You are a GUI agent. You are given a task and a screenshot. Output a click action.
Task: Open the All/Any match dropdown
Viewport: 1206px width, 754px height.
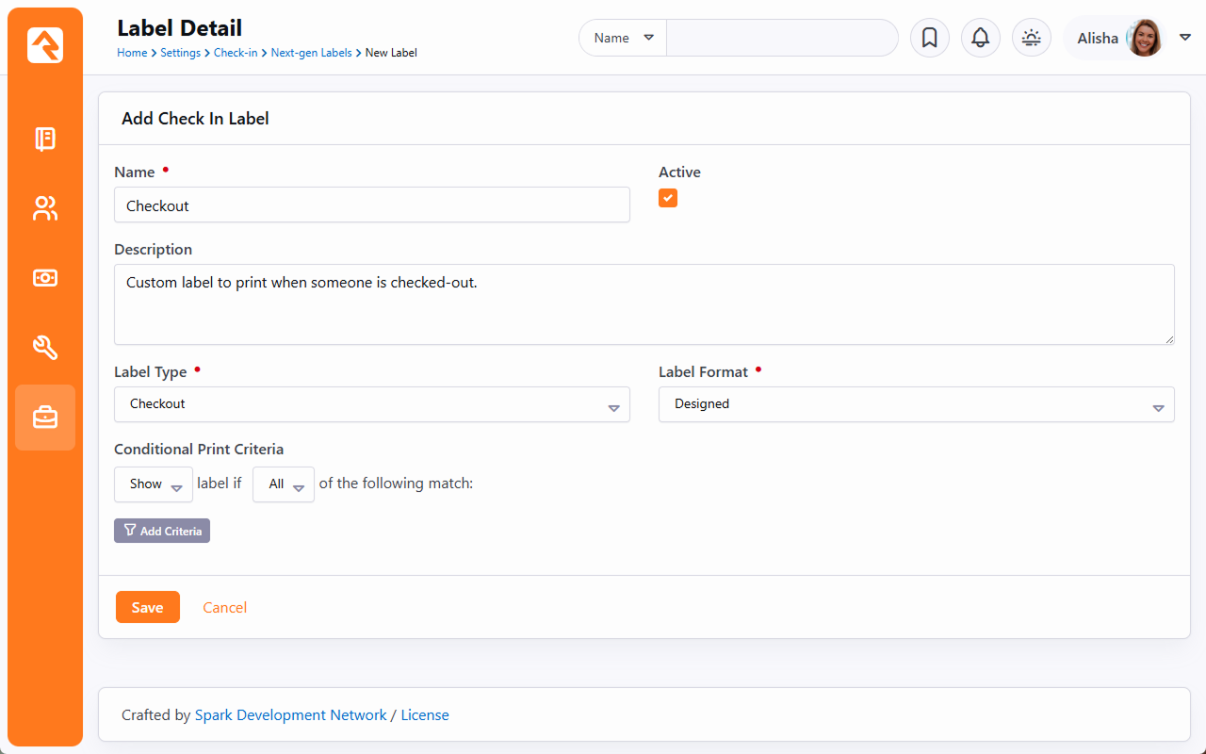(x=283, y=484)
